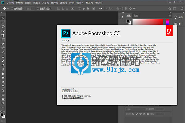Click the Share icon in options bar
The height and width of the screenshot is (123, 185).
(182, 8)
